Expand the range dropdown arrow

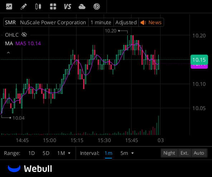pyautogui.click(x=69, y=153)
